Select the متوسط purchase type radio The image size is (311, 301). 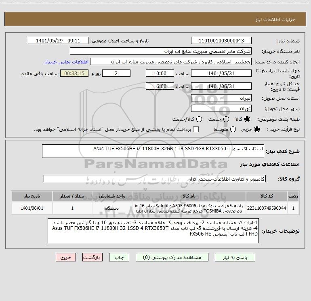tap(233, 129)
